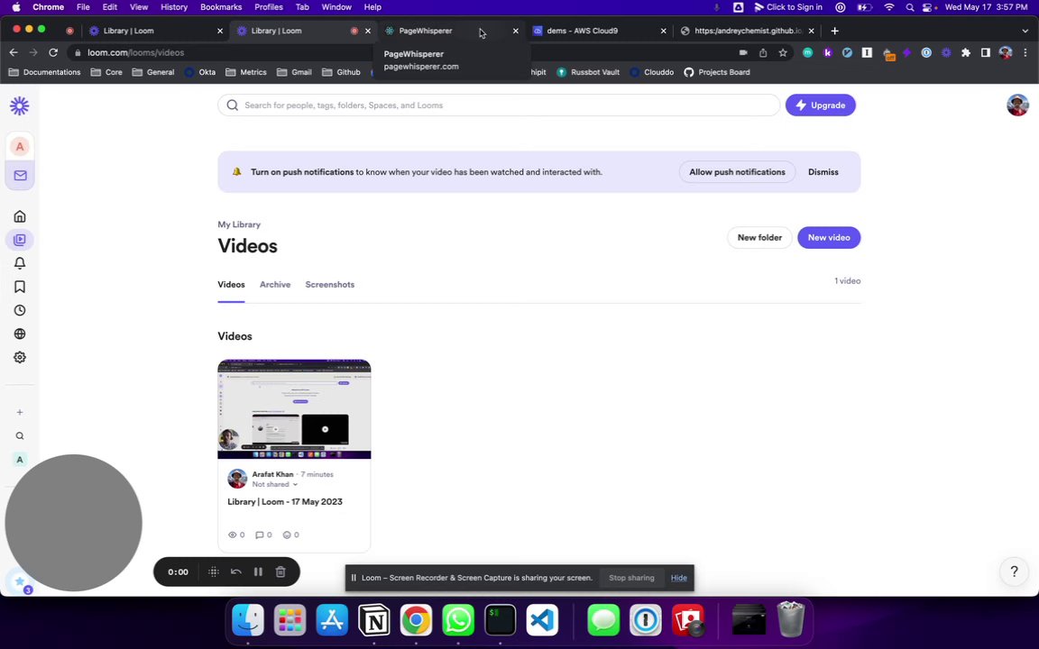Screen dimensions: 1039x649
Task: Open the Spaces globe icon
Action: (20, 334)
